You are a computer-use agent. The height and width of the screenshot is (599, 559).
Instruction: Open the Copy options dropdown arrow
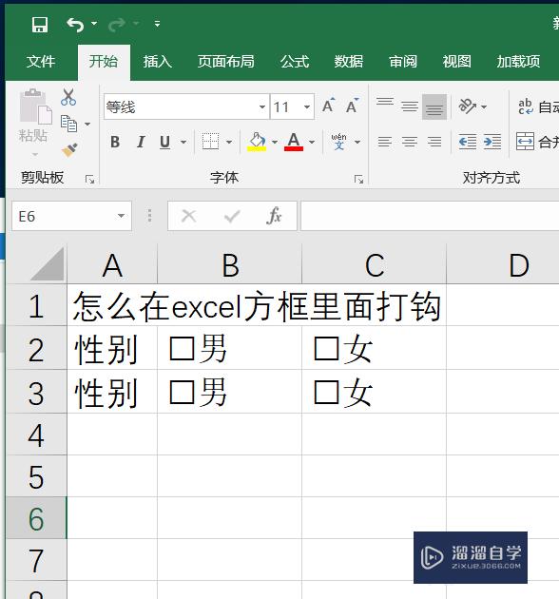87,124
